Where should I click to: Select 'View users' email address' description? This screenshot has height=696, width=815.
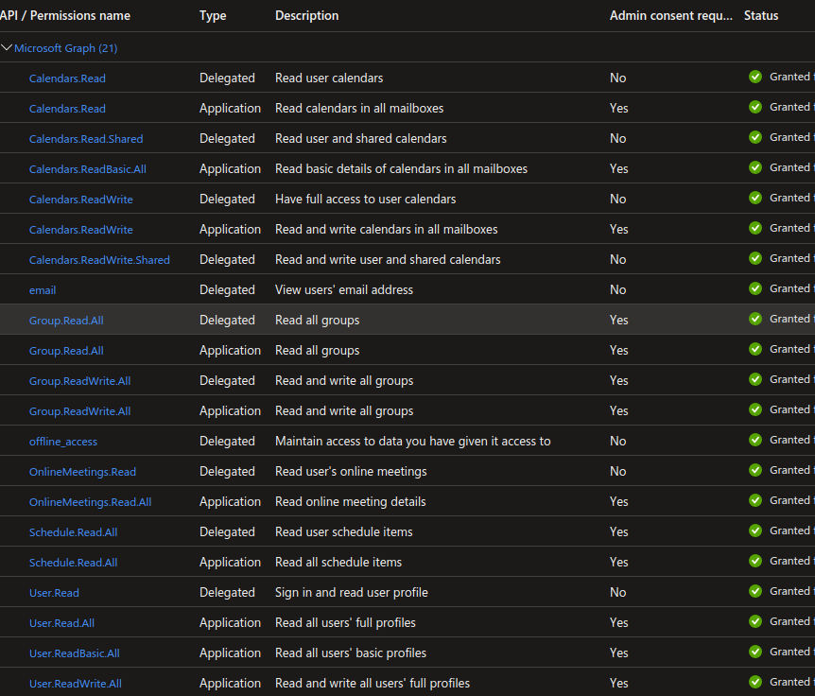344,289
